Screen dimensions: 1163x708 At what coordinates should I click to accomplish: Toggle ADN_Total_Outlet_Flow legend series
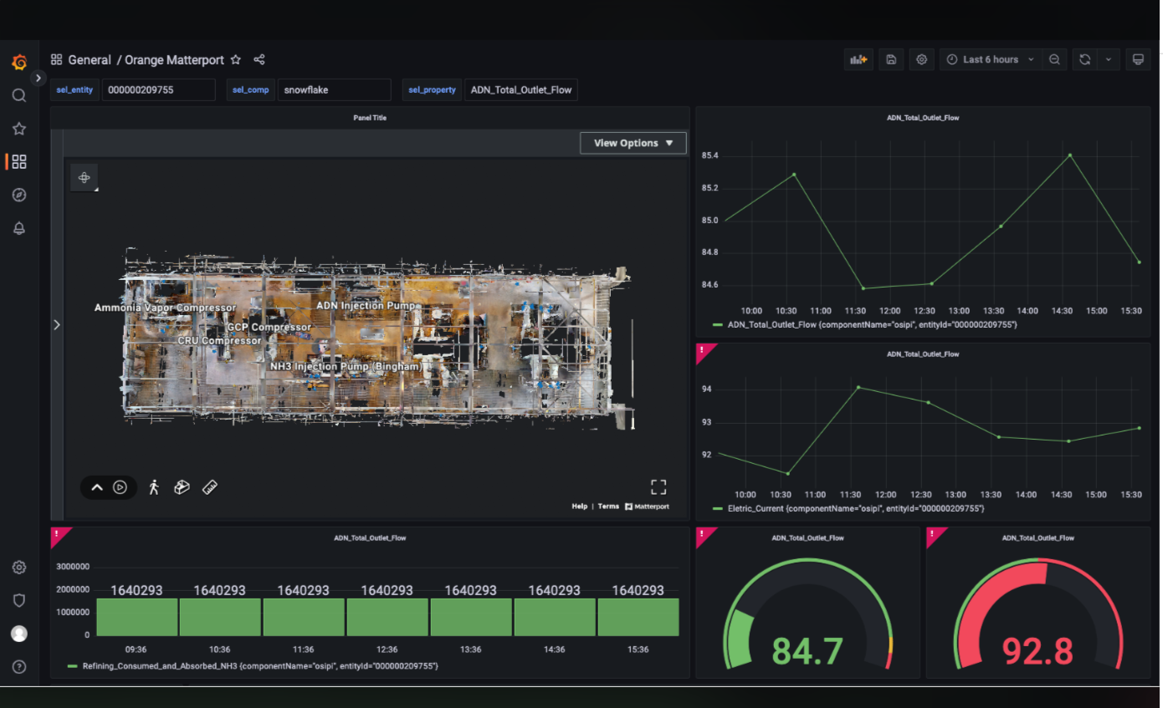(872, 324)
